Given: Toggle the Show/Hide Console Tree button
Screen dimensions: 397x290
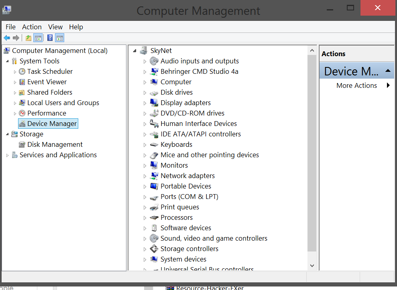Looking at the screenshot, I should [38, 38].
